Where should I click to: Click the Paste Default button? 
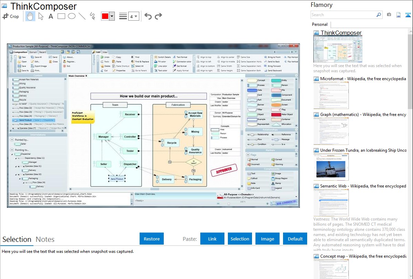pos(295,239)
